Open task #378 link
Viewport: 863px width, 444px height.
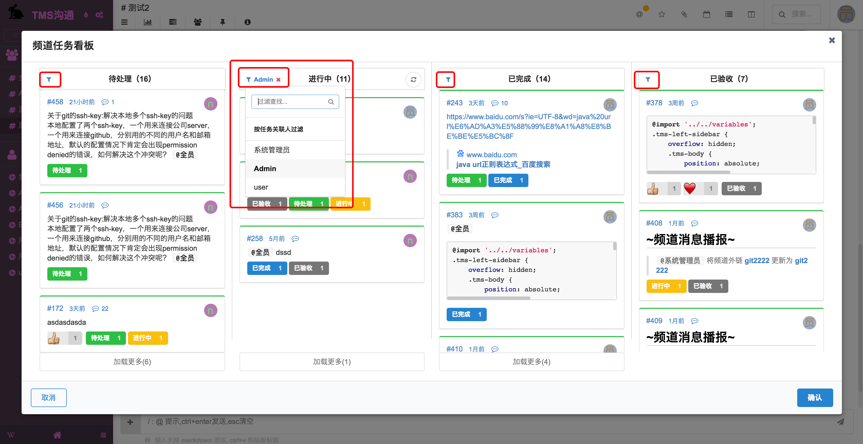(x=654, y=103)
